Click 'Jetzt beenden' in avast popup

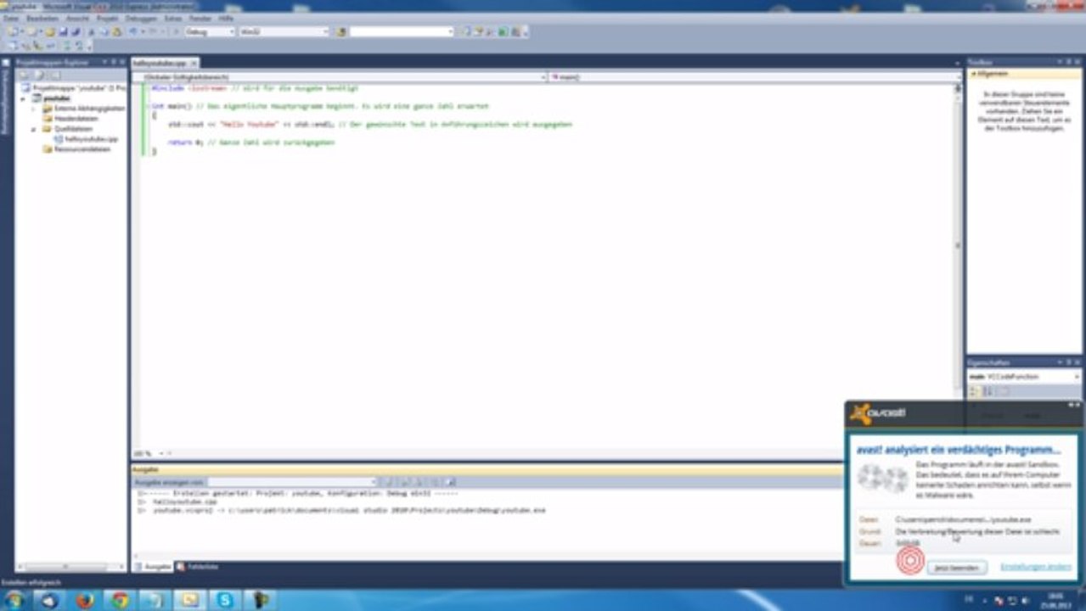pyautogui.click(x=957, y=567)
